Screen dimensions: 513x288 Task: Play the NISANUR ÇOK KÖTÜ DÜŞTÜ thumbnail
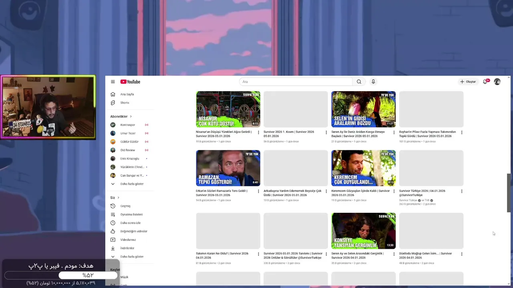coord(228,109)
